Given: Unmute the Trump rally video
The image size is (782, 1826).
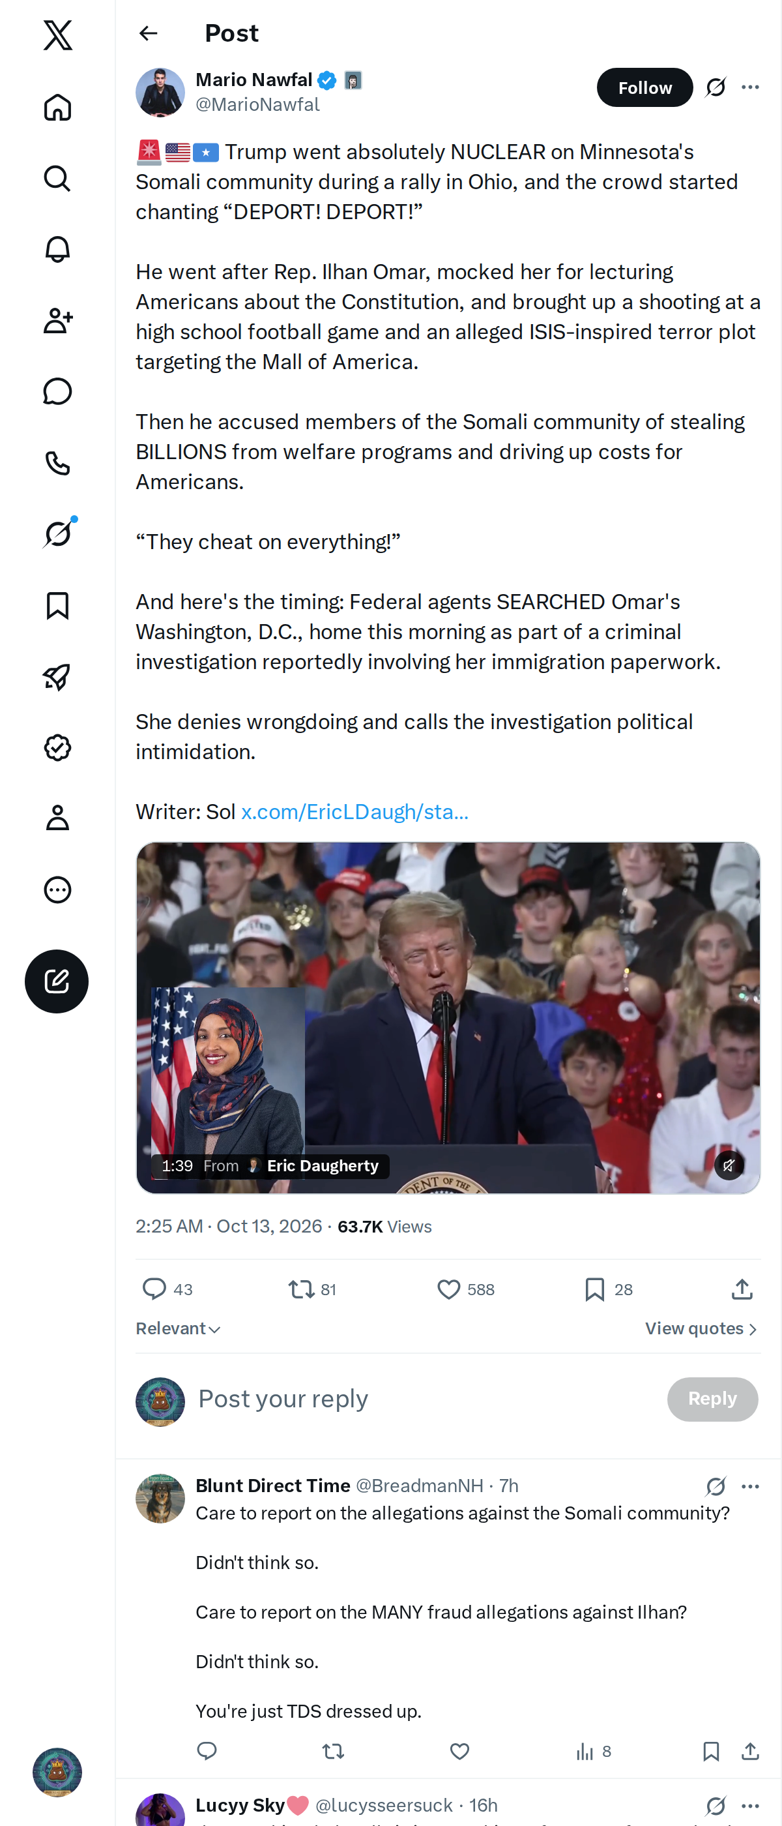Looking at the screenshot, I should click(x=728, y=1165).
